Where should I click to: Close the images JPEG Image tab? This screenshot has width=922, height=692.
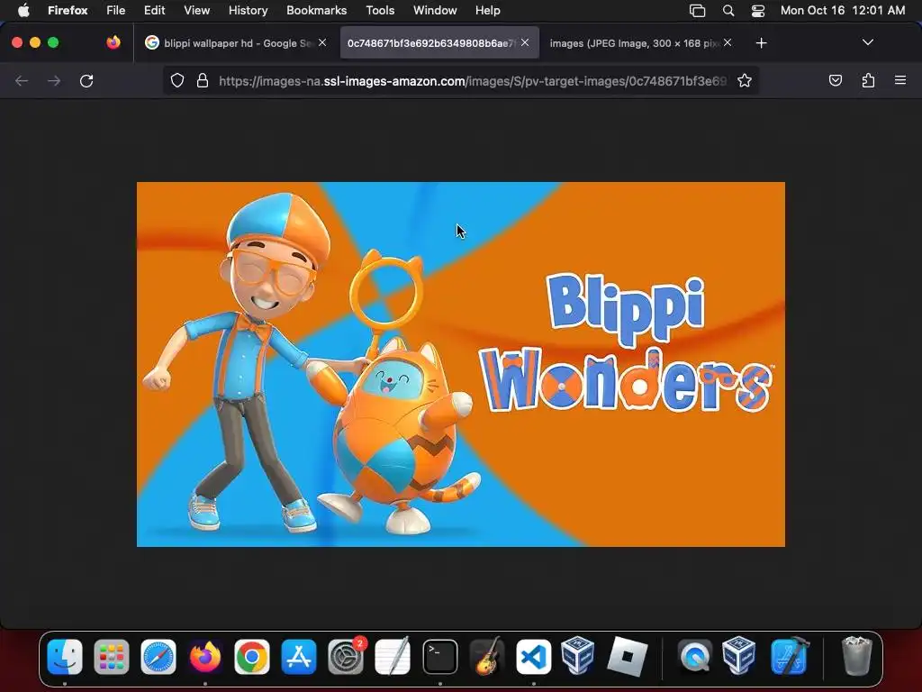728,42
